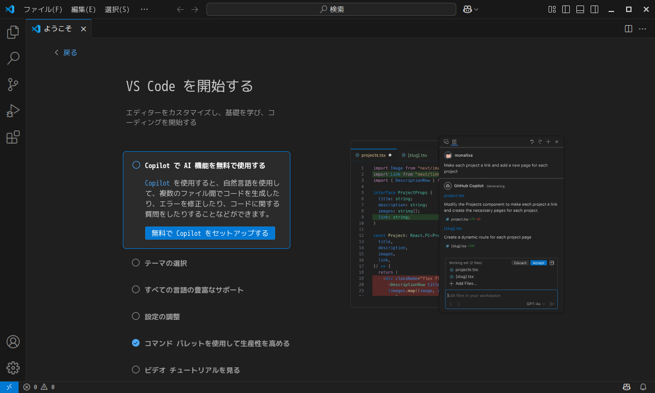Open the Run and Debug view
The image size is (655, 393).
13,111
